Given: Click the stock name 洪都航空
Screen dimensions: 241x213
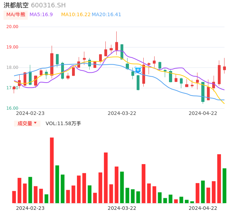Looking at the screenshot, I should coord(16,5).
